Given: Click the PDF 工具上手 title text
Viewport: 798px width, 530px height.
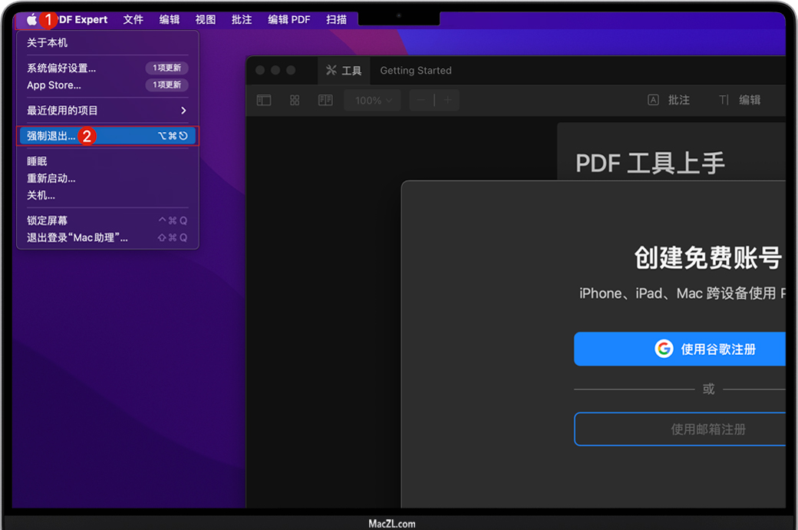Looking at the screenshot, I should coord(650,163).
